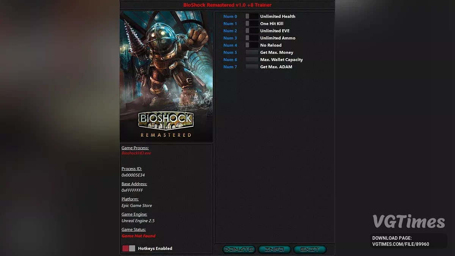Click the Num 1 hotkey label
Image resolution: width=455 pixels, height=256 pixels.
click(230, 24)
